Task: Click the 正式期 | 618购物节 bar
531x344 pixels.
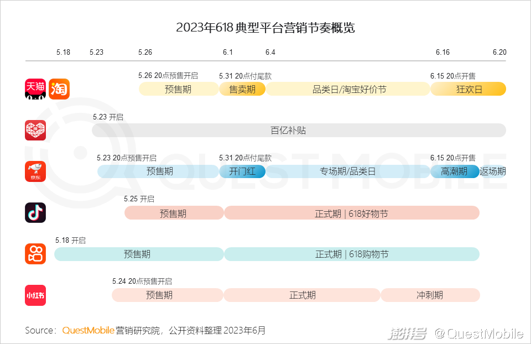Action: point(352,254)
